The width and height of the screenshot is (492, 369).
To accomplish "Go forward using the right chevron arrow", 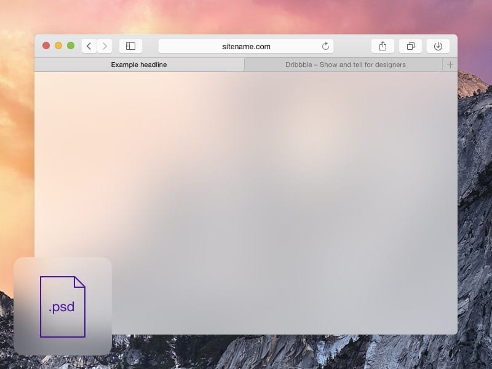I will 105,46.
